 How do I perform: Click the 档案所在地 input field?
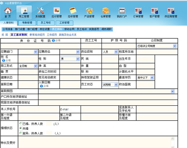(157, 52)
